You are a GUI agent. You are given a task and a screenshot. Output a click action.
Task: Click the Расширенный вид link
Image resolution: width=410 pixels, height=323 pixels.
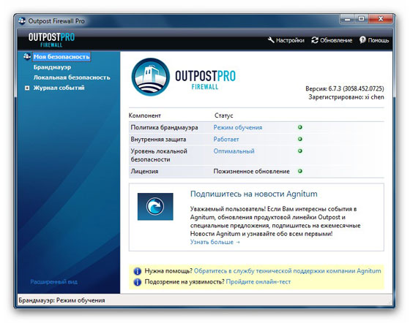(54, 282)
